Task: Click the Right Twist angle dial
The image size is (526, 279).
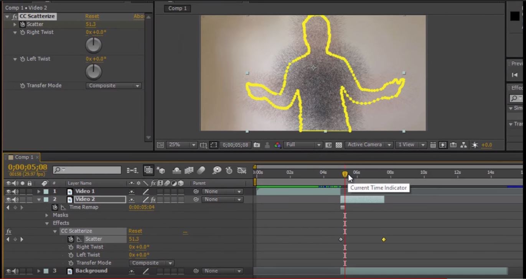Action: coord(93,46)
